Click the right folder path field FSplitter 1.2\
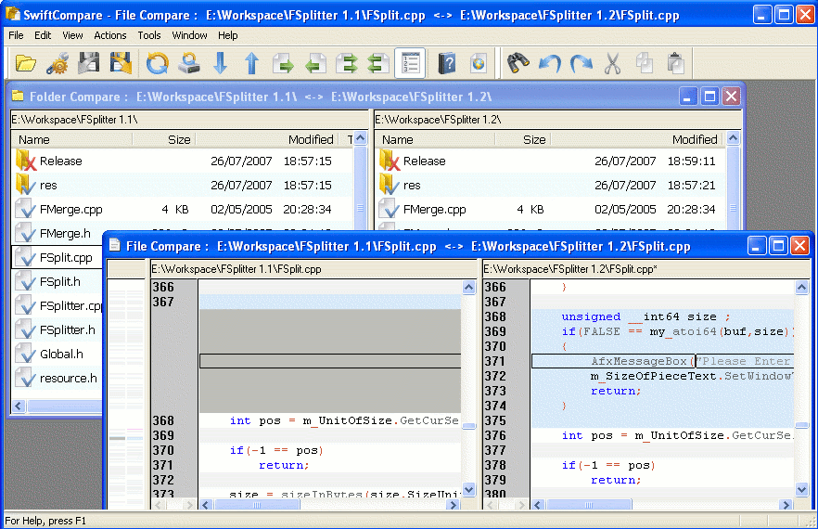This screenshot has width=818, height=529. pyautogui.click(x=557, y=120)
